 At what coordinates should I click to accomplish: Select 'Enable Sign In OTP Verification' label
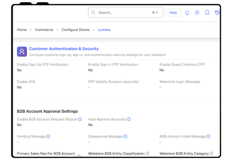point(113,65)
